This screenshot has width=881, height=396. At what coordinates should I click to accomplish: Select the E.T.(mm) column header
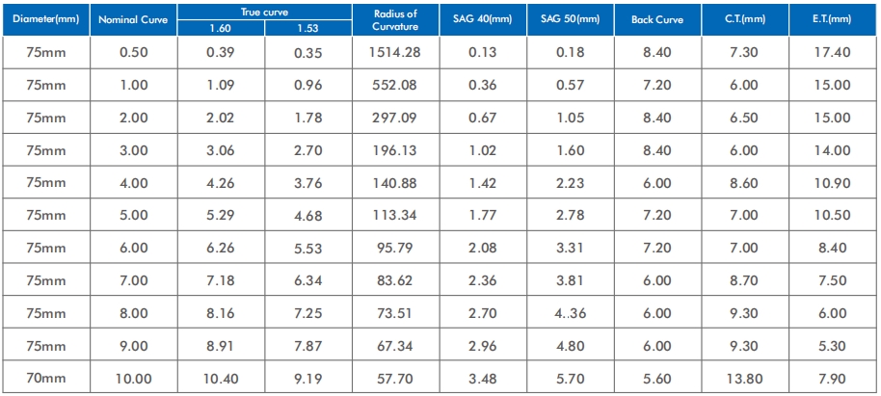pos(832,19)
